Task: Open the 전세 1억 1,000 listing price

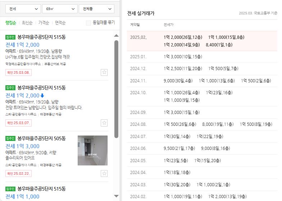Action: [x=22, y=196]
